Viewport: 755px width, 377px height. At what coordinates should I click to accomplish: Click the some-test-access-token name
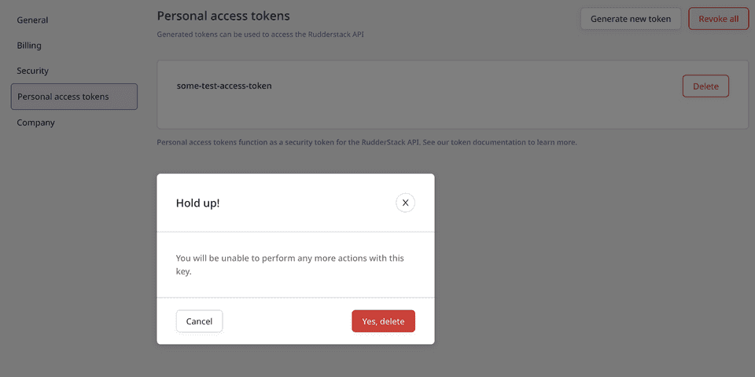click(x=224, y=86)
